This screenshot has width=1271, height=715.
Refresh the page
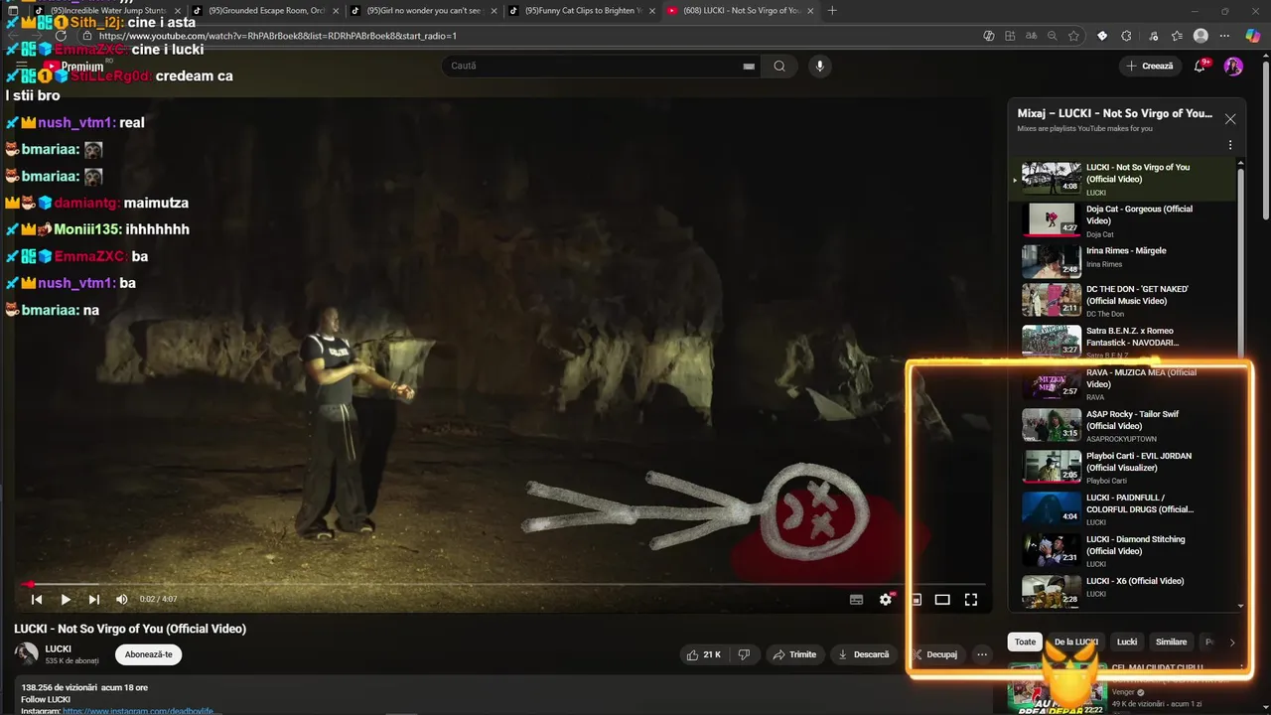pos(61,36)
